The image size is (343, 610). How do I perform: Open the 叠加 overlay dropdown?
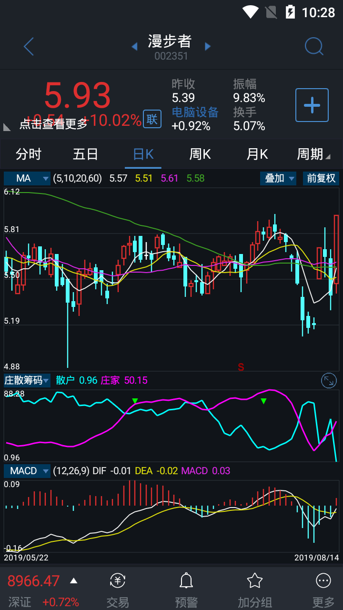click(278, 178)
